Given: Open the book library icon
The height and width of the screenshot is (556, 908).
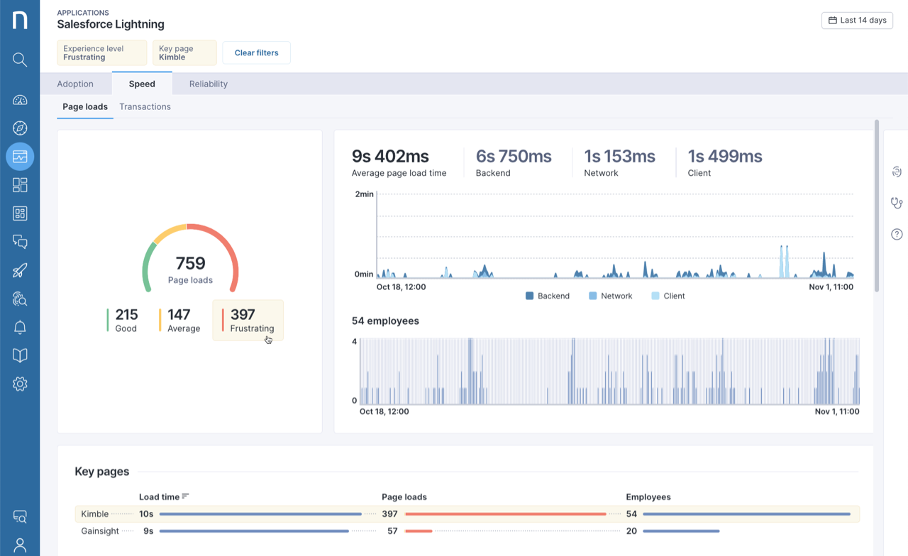Looking at the screenshot, I should pos(20,355).
